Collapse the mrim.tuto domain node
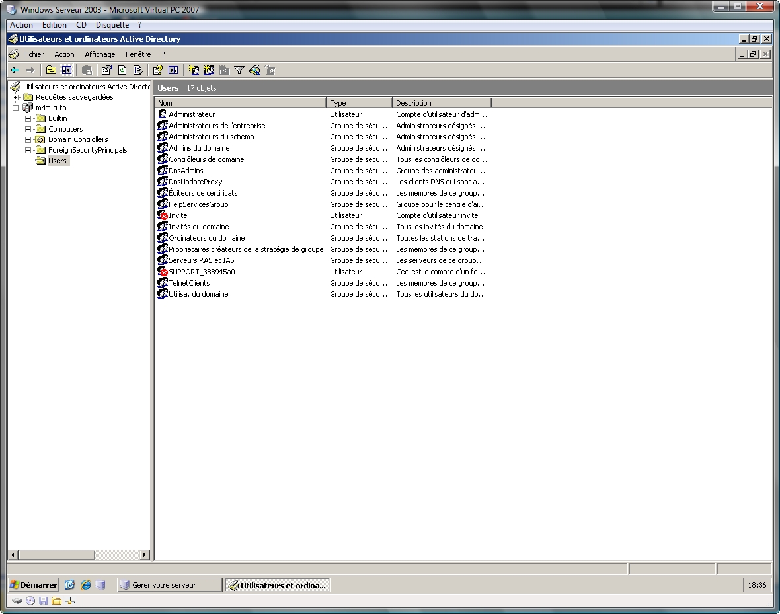The height and width of the screenshot is (614, 780). click(15, 108)
